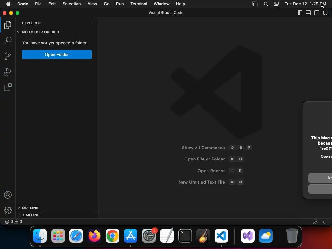This screenshot has height=249, width=332.
Task: Open the notifications bell in status bar
Action: [x=325, y=222]
